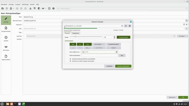The width and height of the screenshot is (189, 106).
Task: Open settings via gear toolbar icon
Action: point(53,9)
